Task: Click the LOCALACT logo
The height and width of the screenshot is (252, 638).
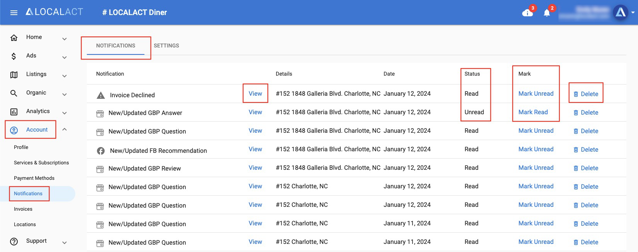Action: tap(54, 12)
